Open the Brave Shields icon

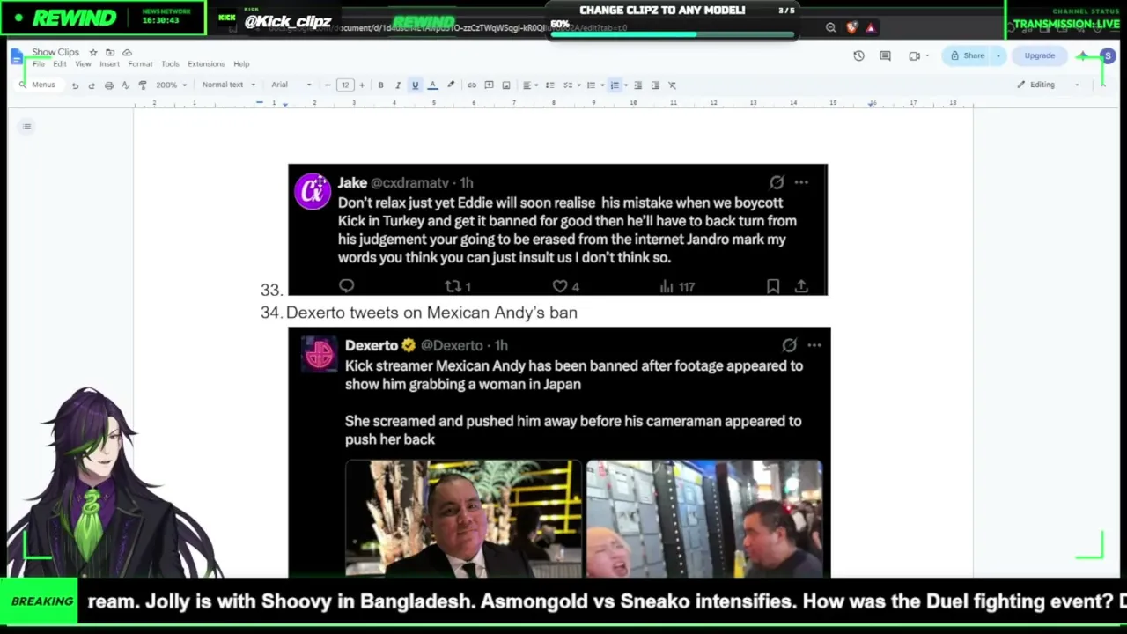pos(851,27)
